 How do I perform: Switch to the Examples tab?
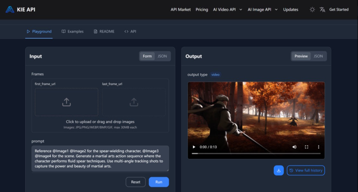[72, 31]
